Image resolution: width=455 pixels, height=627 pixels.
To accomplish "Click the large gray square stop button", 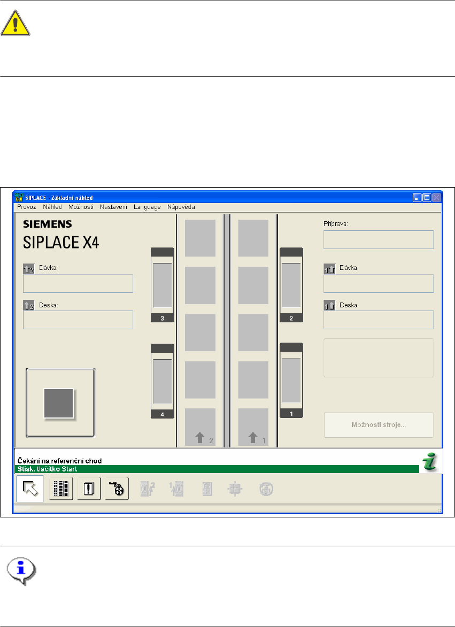I will point(60,402).
